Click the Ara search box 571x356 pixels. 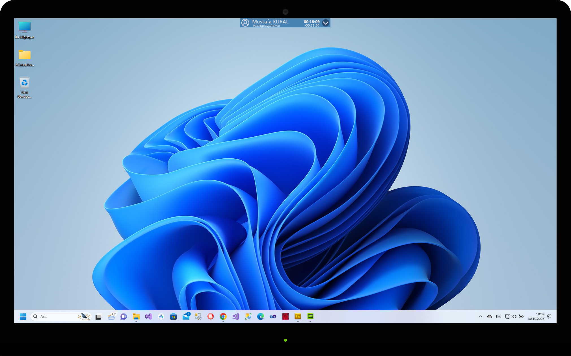(61, 316)
